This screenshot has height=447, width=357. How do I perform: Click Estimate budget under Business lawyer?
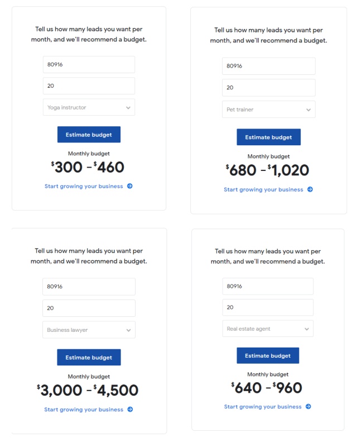[89, 358]
